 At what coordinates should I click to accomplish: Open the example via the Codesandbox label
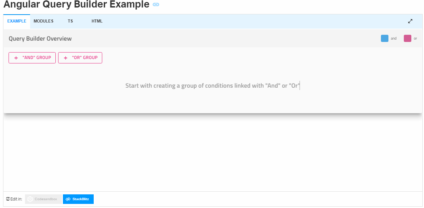pyautogui.click(x=46, y=199)
